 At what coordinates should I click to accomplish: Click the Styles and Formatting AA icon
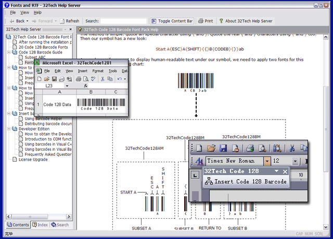(x=199, y=161)
